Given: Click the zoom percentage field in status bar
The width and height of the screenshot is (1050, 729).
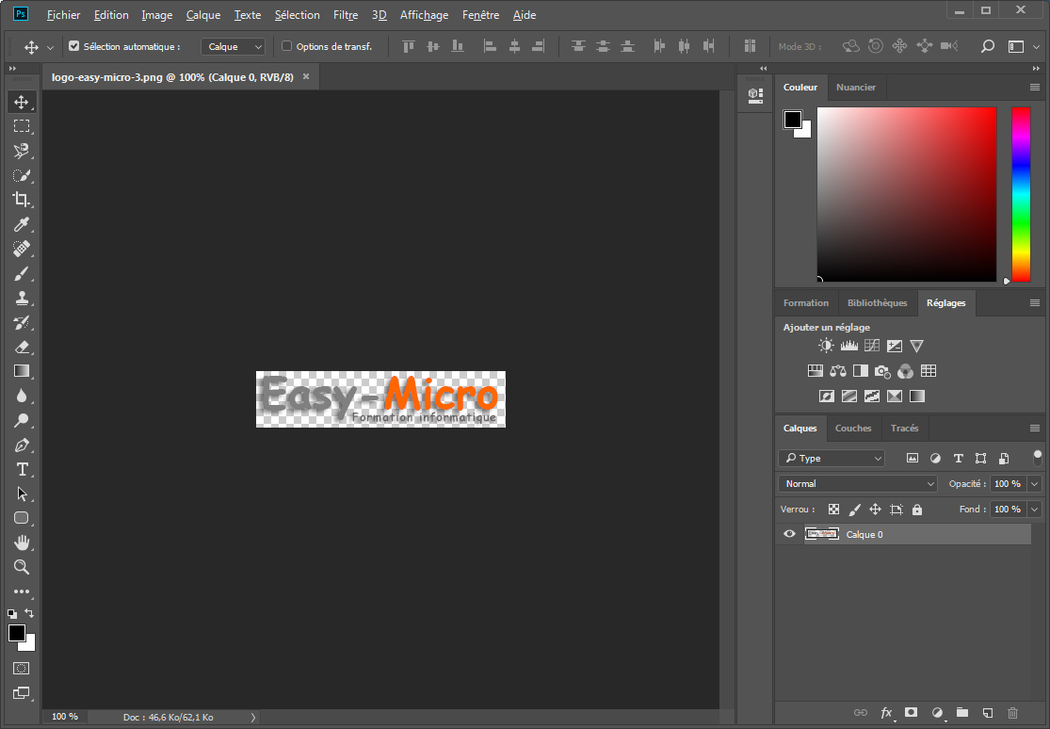Looking at the screenshot, I should click(65, 717).
